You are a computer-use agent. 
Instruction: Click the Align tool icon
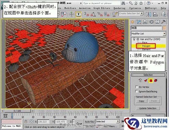click(155, 14)
